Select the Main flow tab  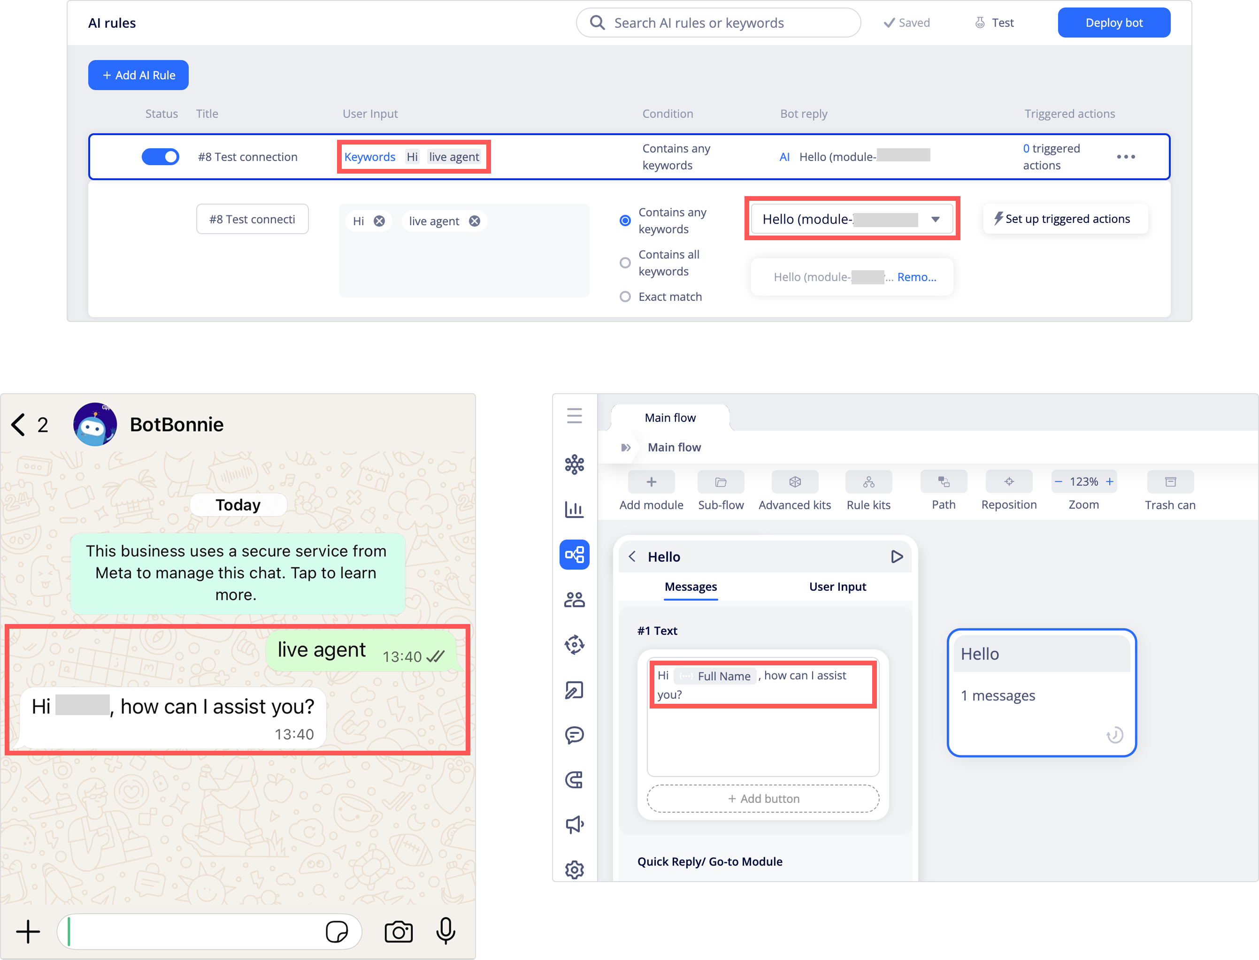coord(669,418)
